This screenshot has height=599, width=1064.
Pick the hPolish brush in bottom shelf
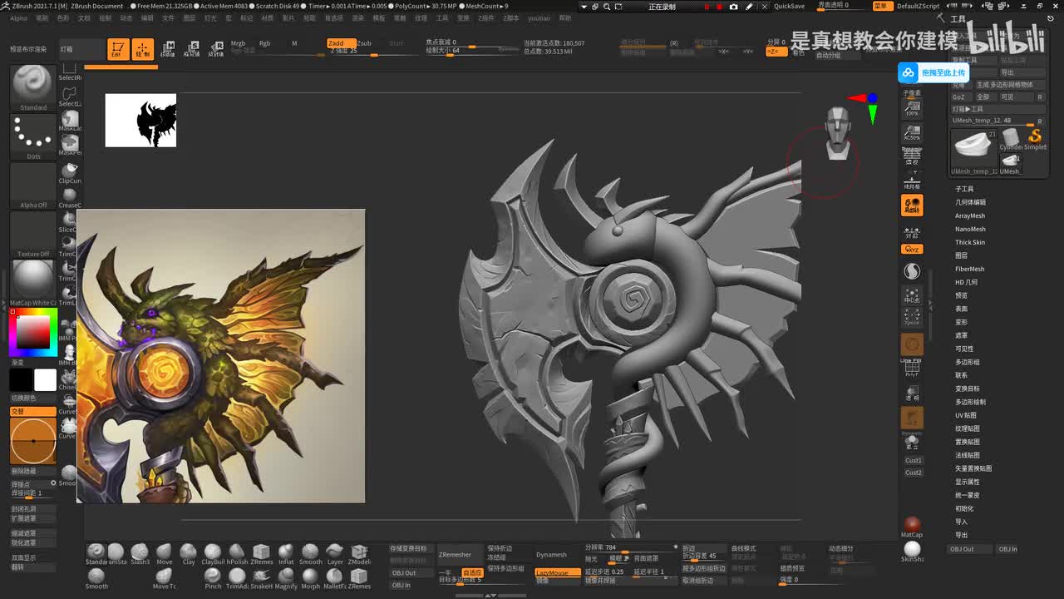click(237, 555)
